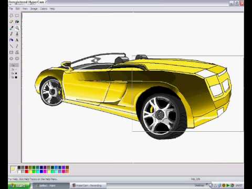Pick the orange color swatch
Viewport: 252px width, 189px height.
67,171
